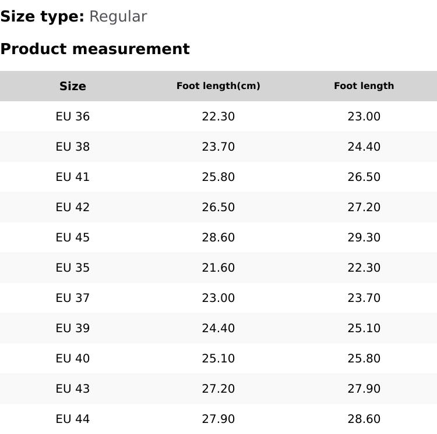Screen dimensions: 437x434
Task: Click the EU 44 row label
Action: point(73,419)
